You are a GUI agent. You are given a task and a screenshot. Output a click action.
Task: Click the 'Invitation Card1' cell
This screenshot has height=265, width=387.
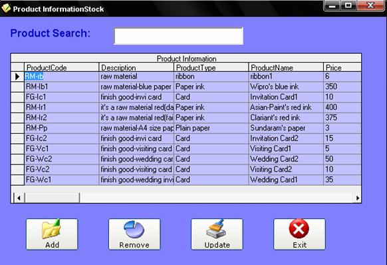(286, 97)
